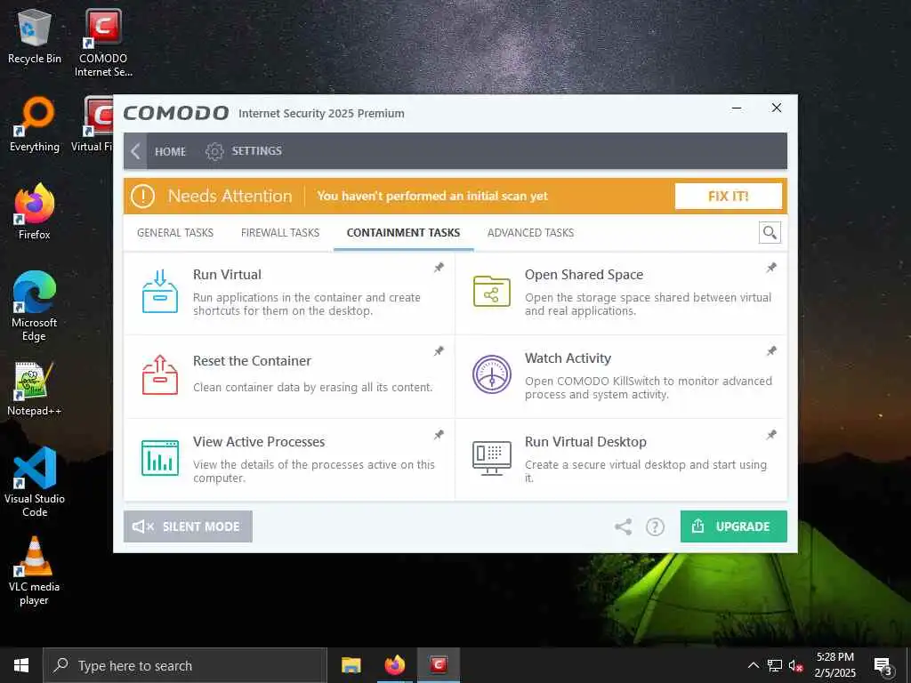911x683 pixels.
Task: Show hidden system tray icons
Action: [x=753, y=665]
